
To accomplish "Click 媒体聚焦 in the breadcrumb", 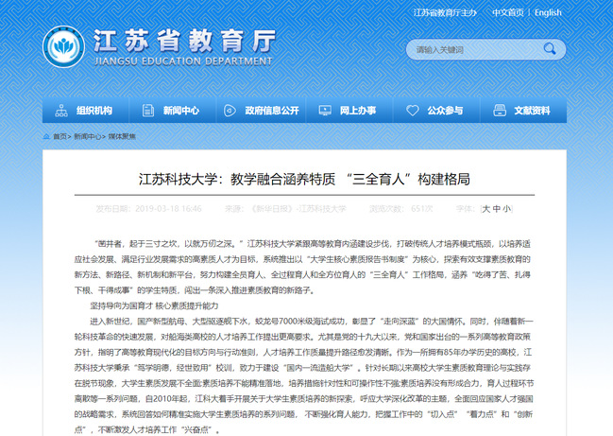I will (x=122, y=136).
